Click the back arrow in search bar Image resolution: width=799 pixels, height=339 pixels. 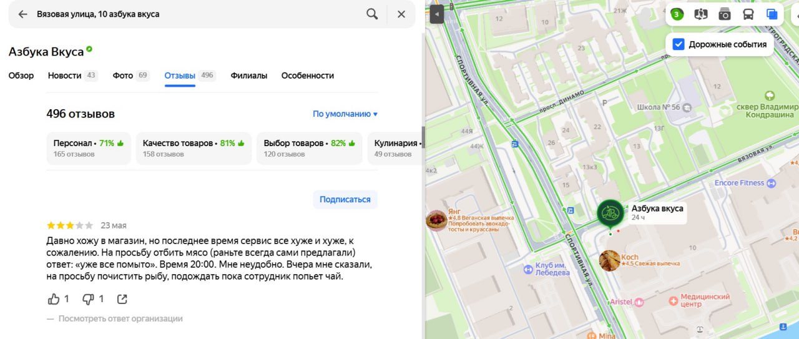(23, 14)
